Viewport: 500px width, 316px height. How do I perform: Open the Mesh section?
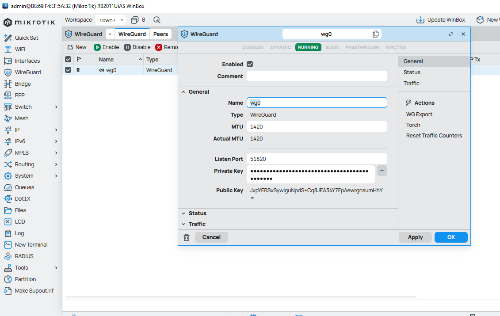point(16,118)
